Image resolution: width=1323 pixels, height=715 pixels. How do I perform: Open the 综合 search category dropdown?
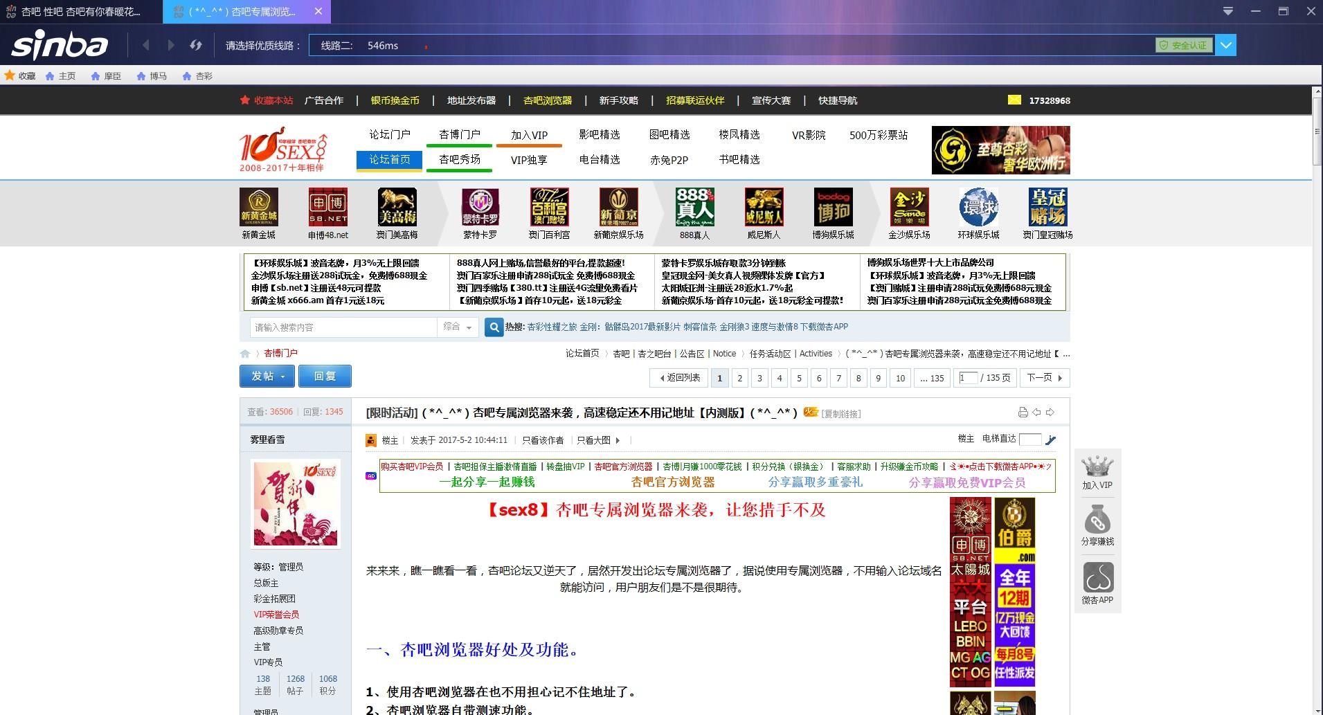click(458, 327)
